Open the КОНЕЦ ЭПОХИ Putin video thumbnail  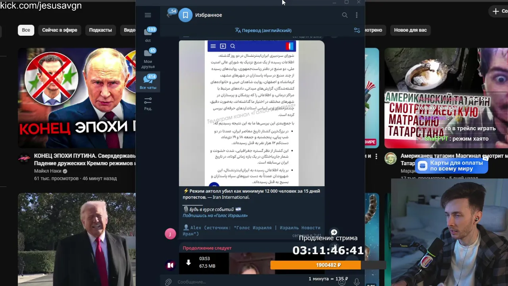[x=77, y=98]
